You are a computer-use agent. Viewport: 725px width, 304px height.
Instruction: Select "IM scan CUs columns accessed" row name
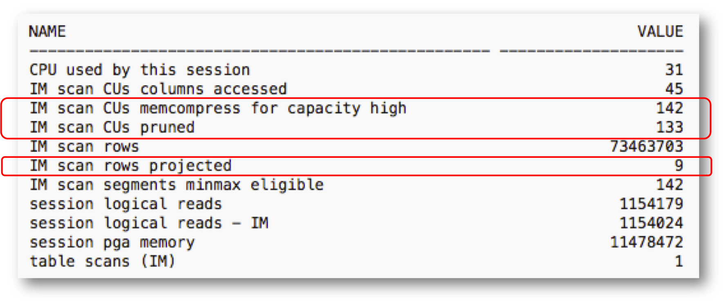158,89
